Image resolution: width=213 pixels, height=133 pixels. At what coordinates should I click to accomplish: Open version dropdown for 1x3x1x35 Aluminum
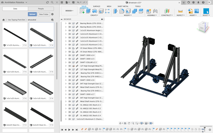(51, 72)
